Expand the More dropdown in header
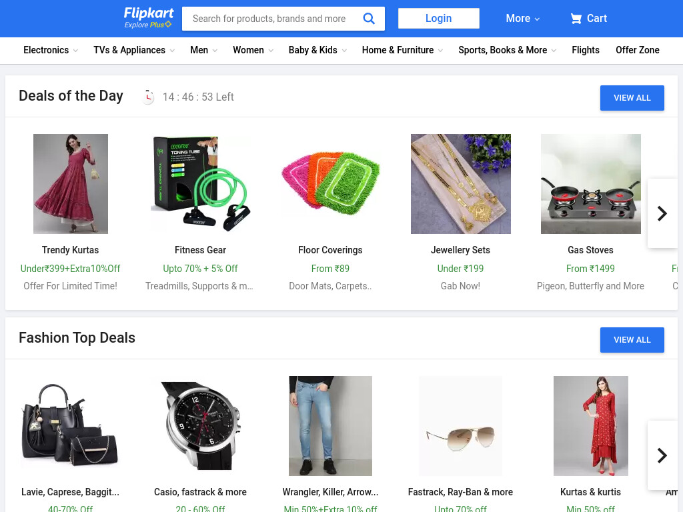This screenshot has width=683, height=512. coord(523,18)
